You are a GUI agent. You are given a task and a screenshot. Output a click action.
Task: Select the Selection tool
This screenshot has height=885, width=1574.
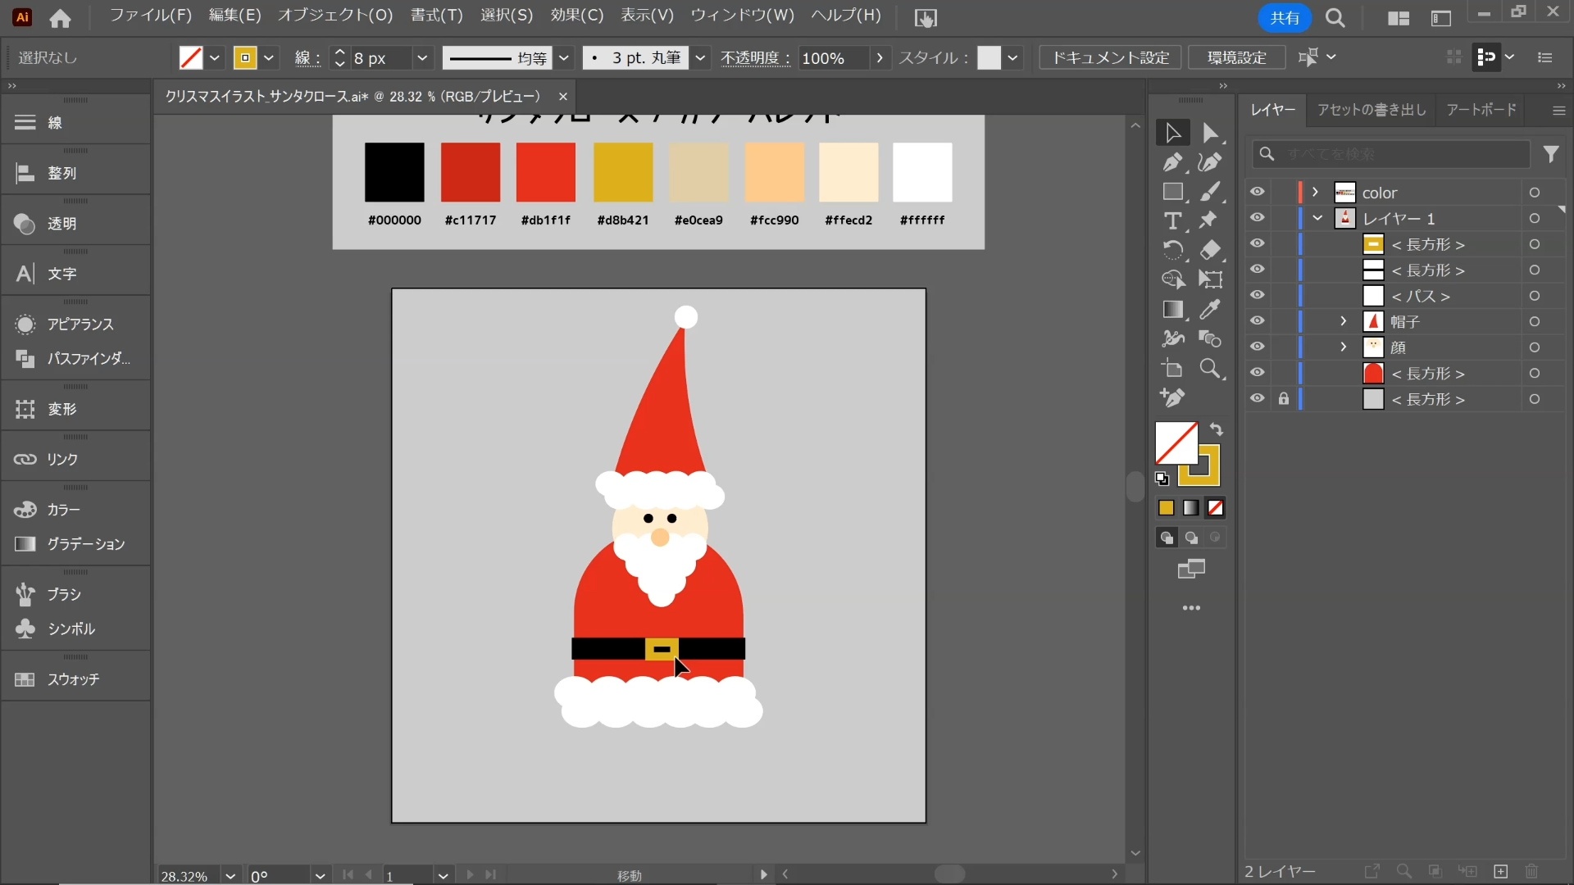pos(1171,133)
